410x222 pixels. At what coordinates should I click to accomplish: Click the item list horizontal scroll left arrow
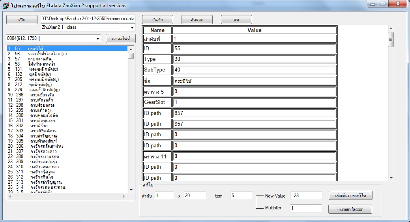(x=10, y=196)
